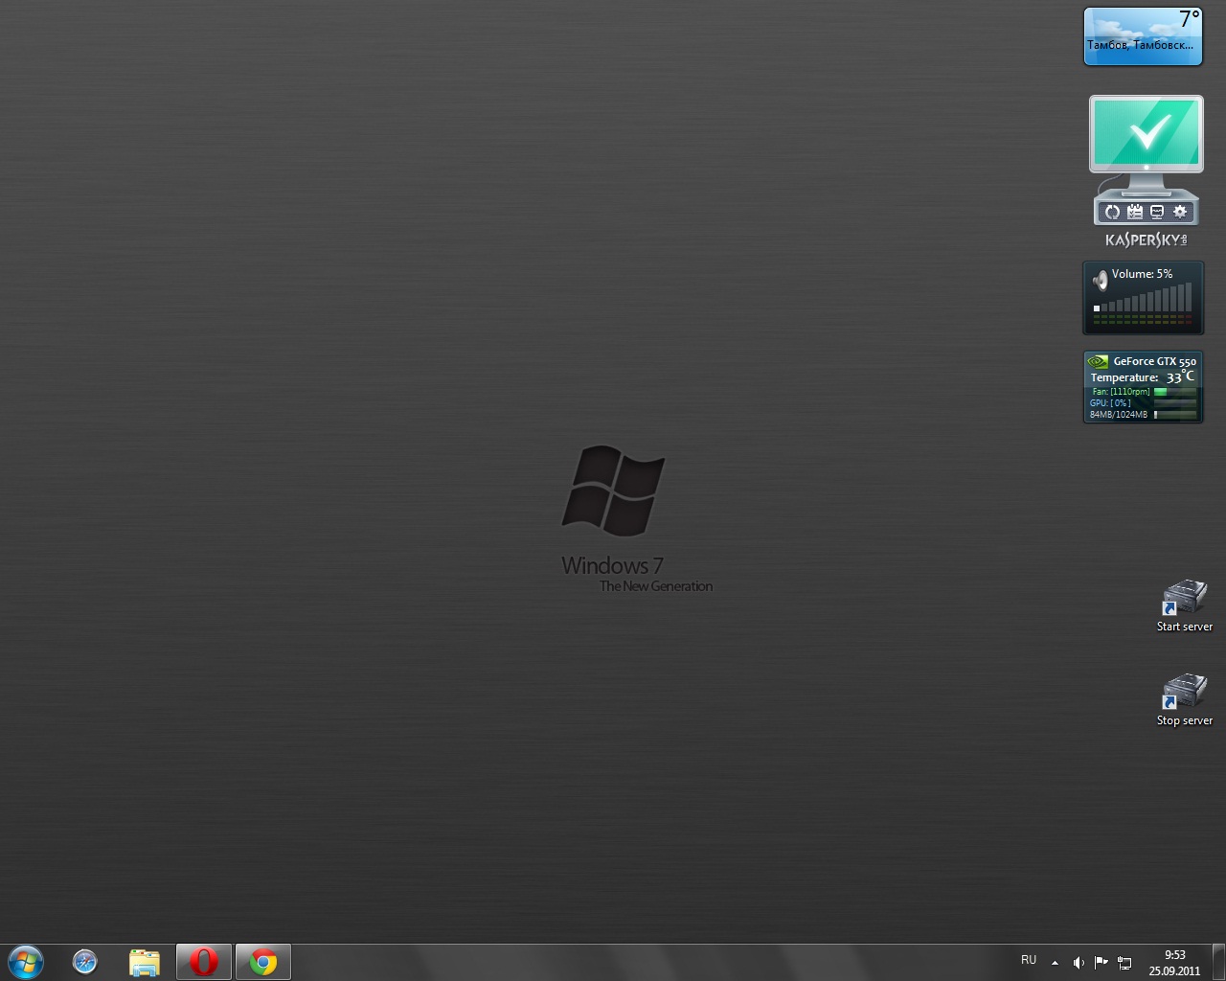Launch Safari from the taskbar

coord(85,962)
